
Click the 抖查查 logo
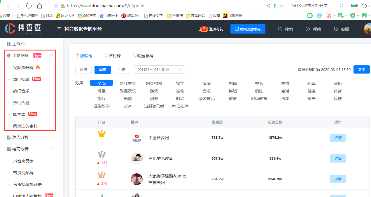pos(23,29)
